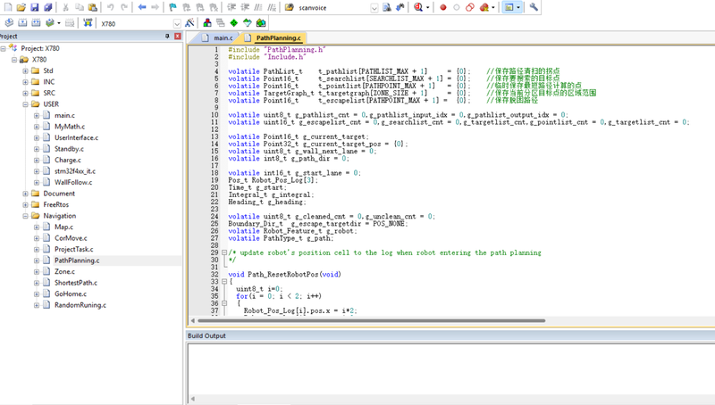This screenshot has height=405, width=715.
Task: Start debug session magnifier icon
Action: [418, 7]
